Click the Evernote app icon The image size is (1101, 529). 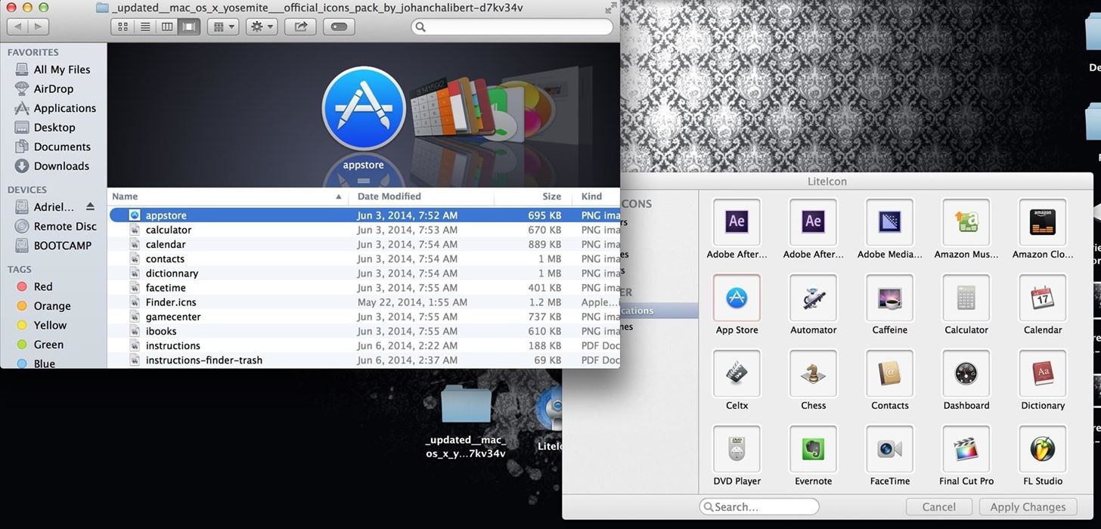813,450
